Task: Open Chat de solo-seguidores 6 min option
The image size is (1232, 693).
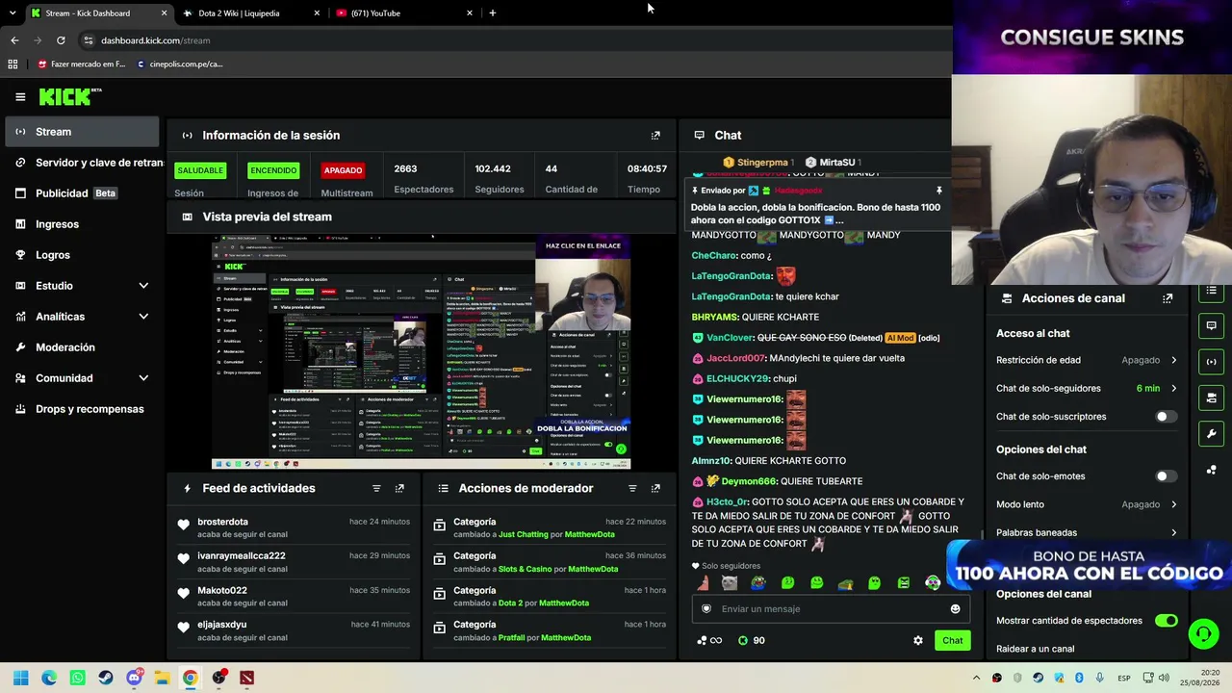Action: tap(1087, 388)
